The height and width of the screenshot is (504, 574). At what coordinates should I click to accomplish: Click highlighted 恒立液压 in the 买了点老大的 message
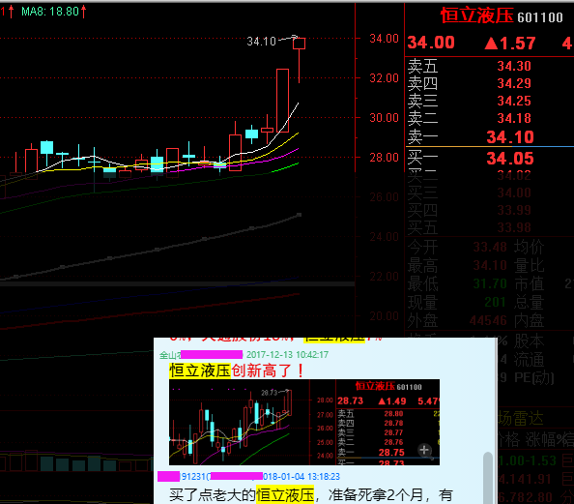(285, 495)
